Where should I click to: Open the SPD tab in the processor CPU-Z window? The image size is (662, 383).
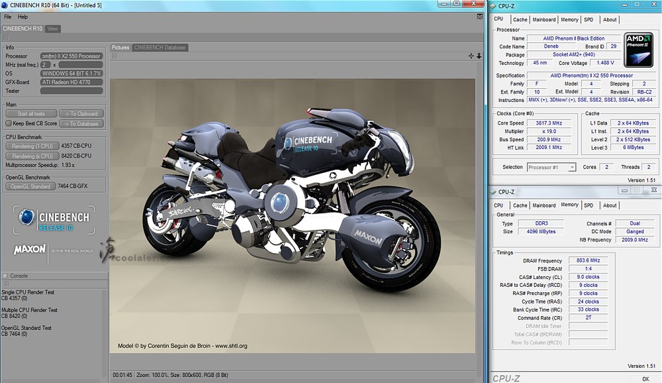click(589, 19)
